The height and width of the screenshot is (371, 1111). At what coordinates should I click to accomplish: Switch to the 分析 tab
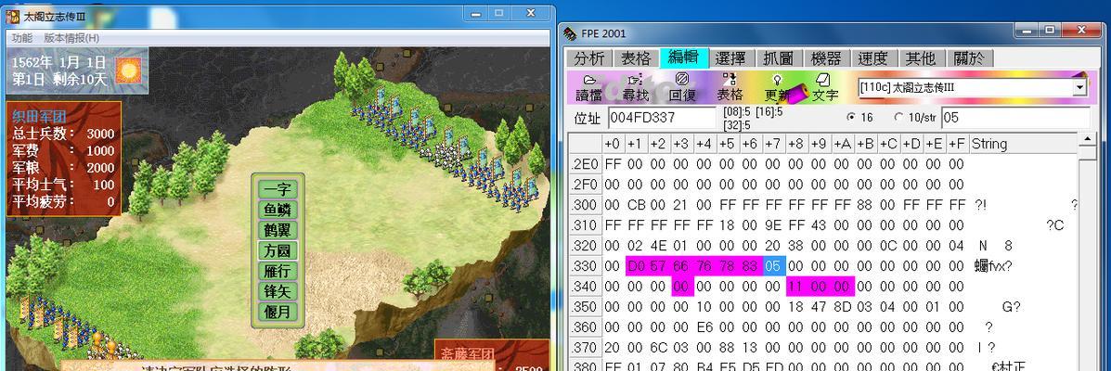tap(589, 58)
